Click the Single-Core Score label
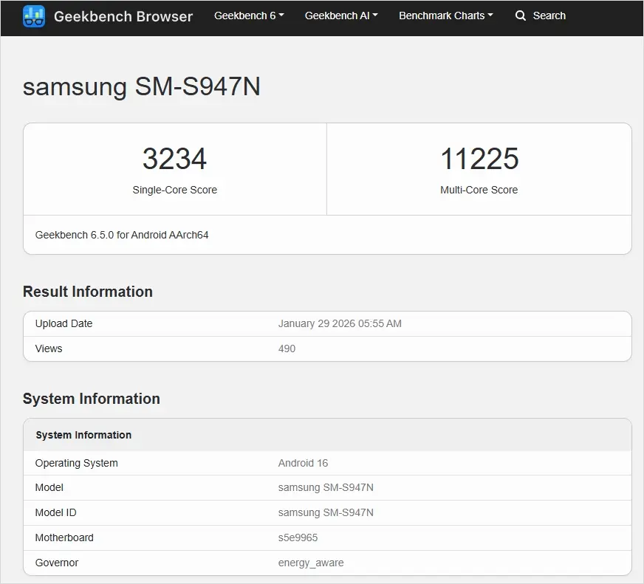The width and height of the screenshot is (644, 584). [x=174, y=190]
